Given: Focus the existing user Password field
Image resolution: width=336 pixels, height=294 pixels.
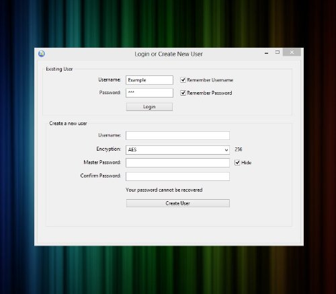Looking at the screenshot, I should pyautogui.click(x=149, y=93).
